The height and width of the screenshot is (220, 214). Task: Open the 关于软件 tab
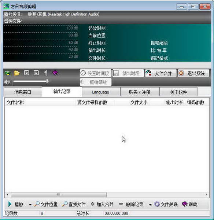pos(179,92)
